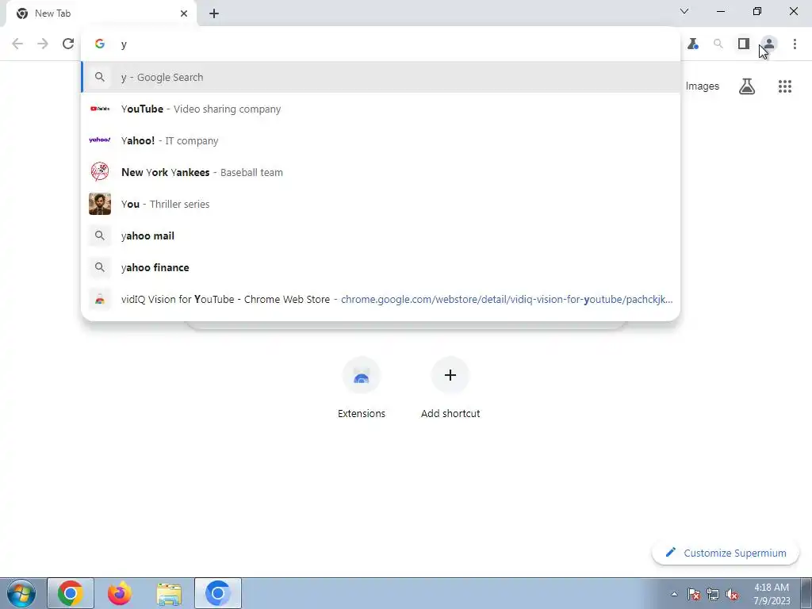The width and height of the screenshot is (812, 609).
Task: Click the Search Labs flask icon on page
Action: tap(747, 86)
